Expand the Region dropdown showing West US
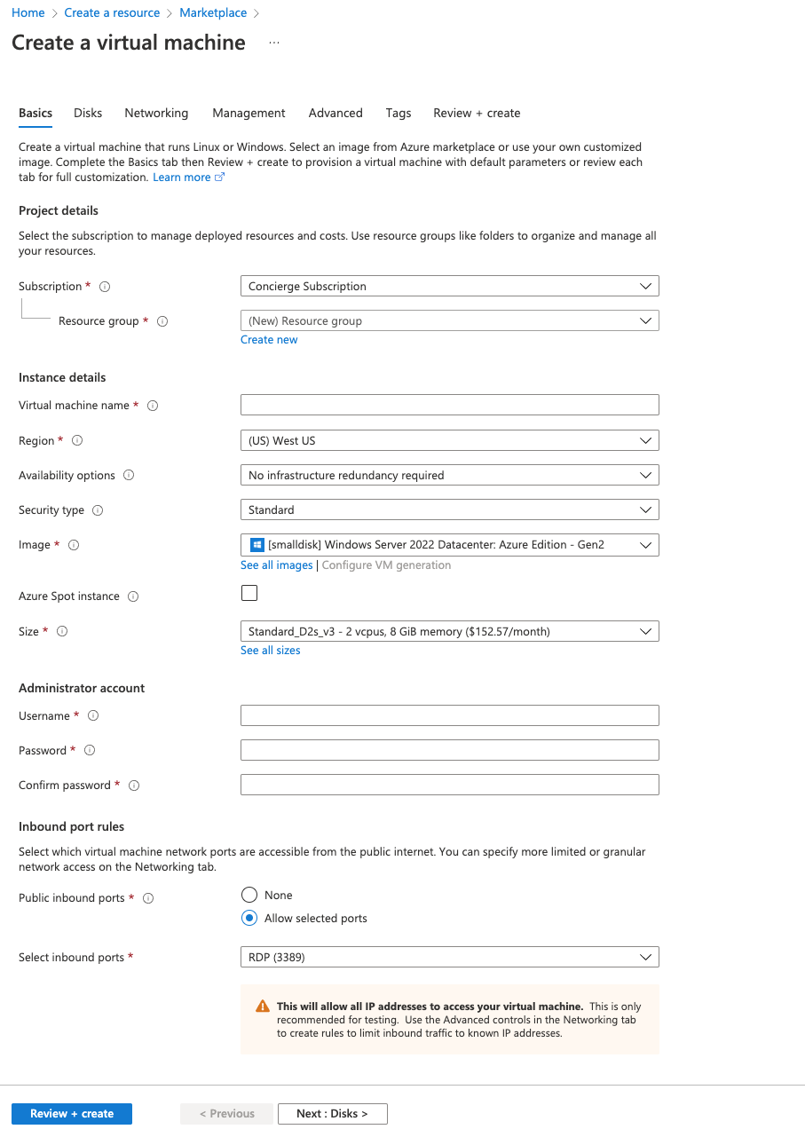 click(x=449, y=440)
